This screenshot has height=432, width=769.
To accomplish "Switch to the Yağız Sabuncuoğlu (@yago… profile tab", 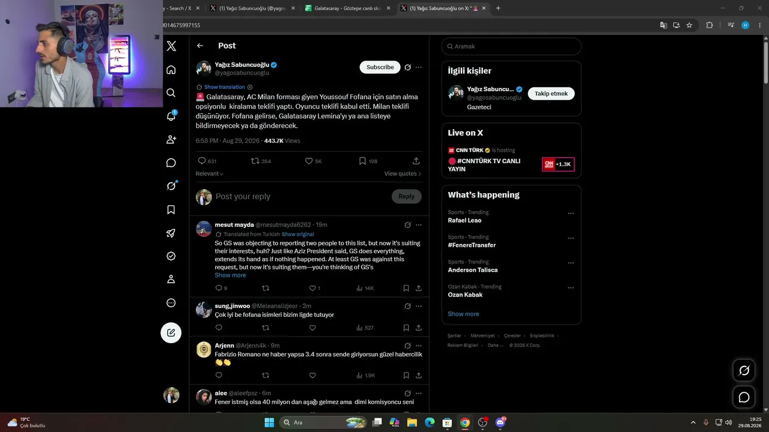I will pyautogui.click(x=252, y=8).
